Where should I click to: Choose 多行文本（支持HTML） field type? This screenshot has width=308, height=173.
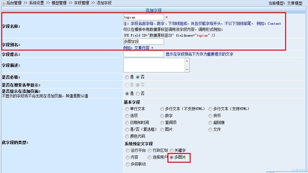pyautogui.click(x=210, y=109)
